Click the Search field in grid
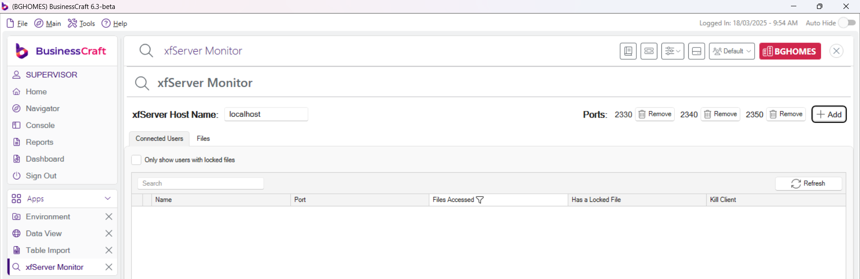This screenshot has width=860, height=279. [x=200, y=183]
